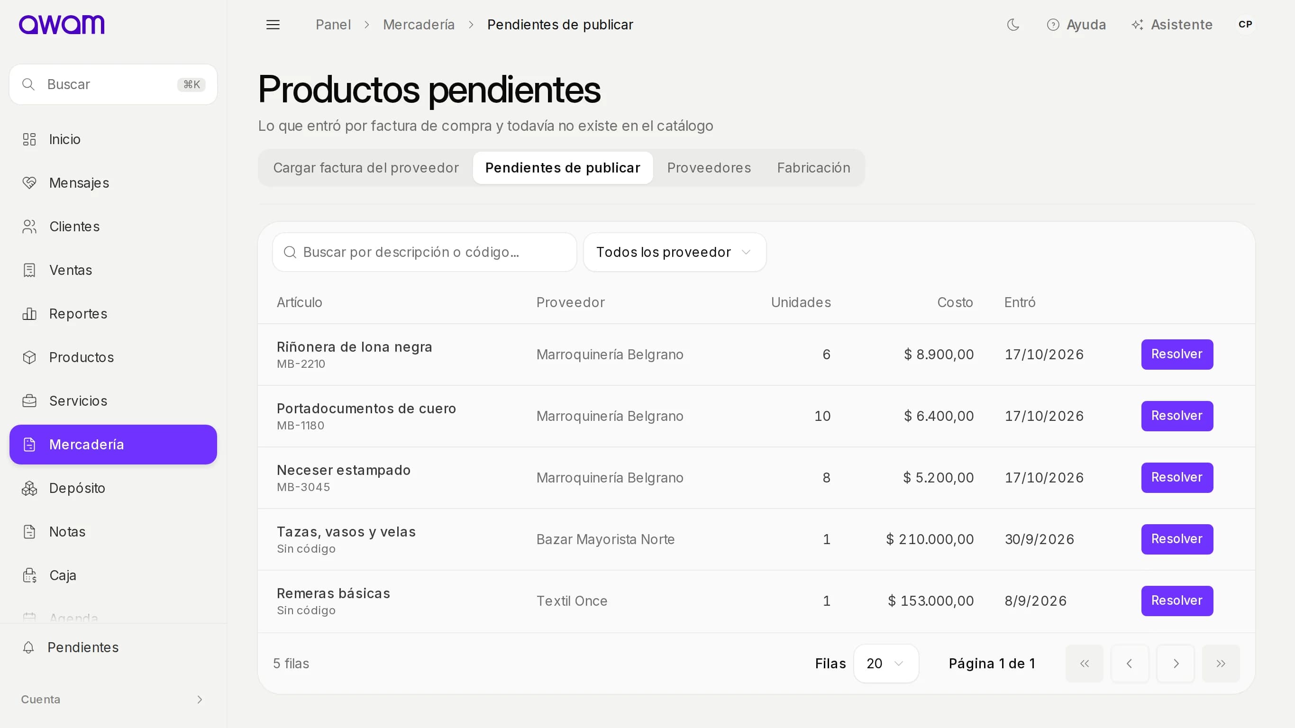The width and height of the screenshot is (1295, 728).
Task: Click Tazas, vasos y velas article name
Action: (x=346, y=532)
